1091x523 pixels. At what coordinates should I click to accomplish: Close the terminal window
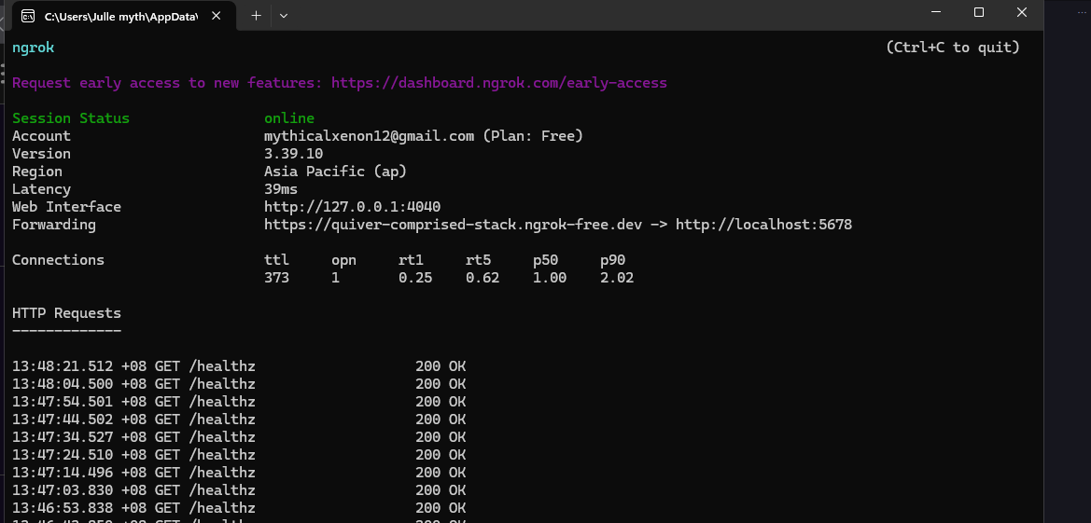1021,12
